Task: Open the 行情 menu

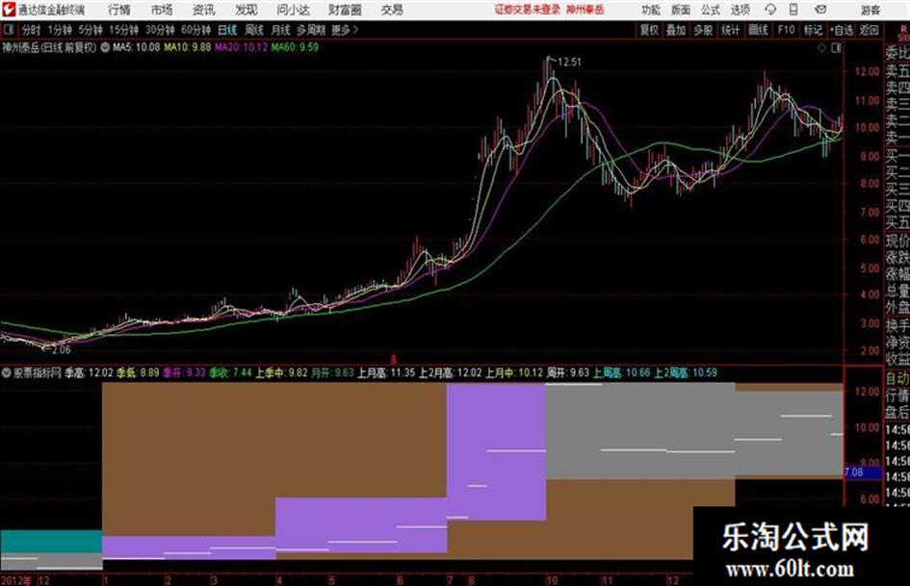Action: tap(119, 10)
